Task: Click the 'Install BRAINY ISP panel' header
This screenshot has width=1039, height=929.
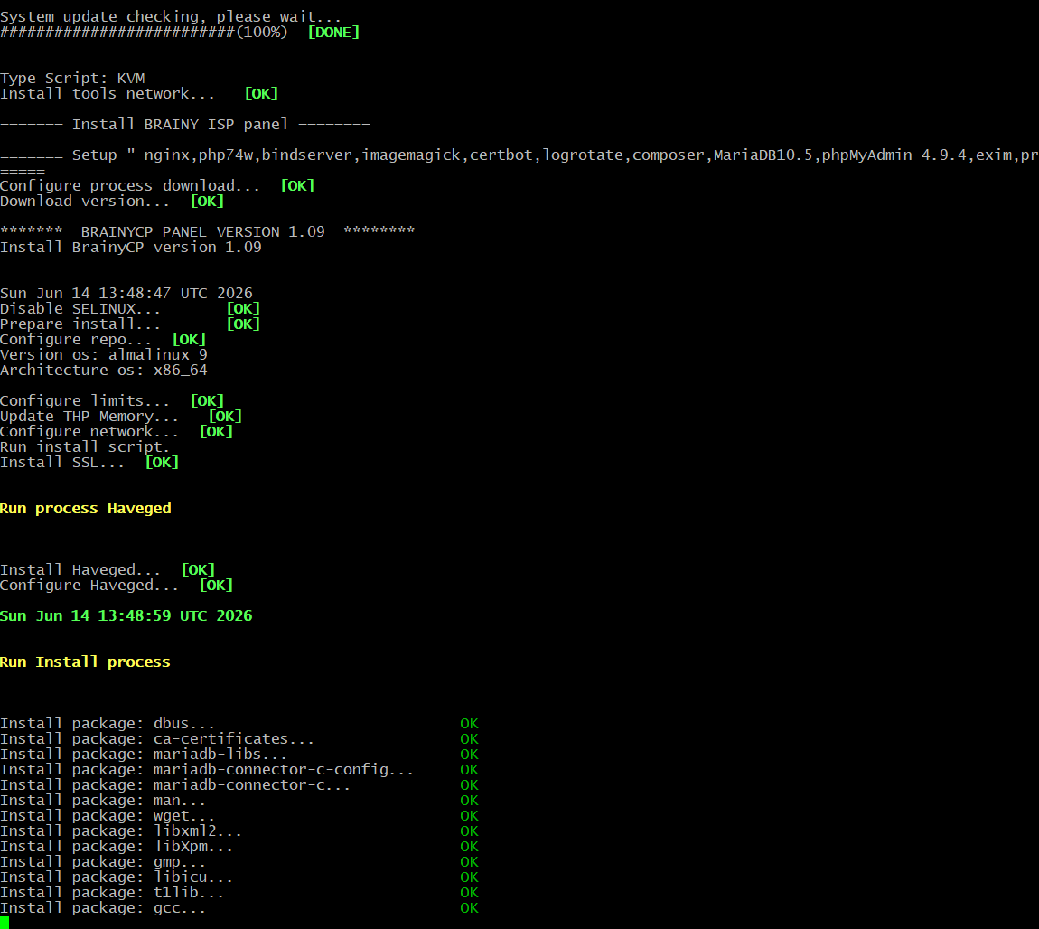Action: [x=185, y=125]
